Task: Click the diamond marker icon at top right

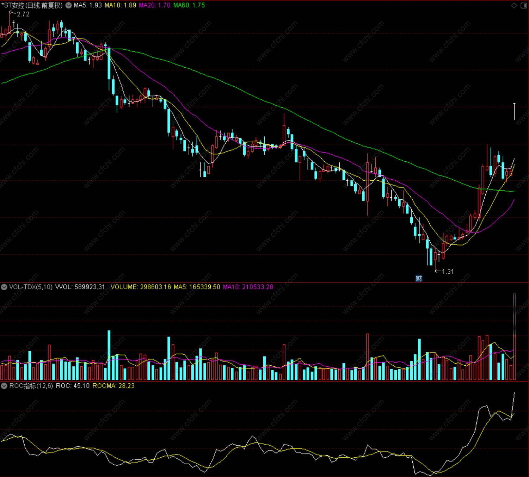Action: [514, 5]
